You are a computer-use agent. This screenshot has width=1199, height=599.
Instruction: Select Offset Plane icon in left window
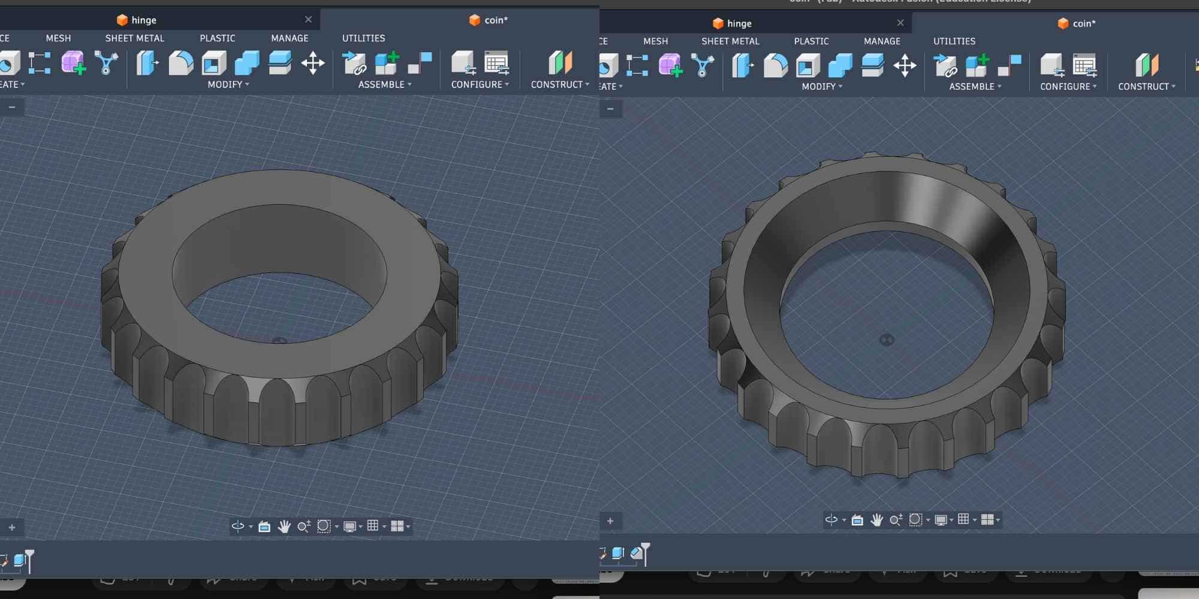(x=560, y=63)
